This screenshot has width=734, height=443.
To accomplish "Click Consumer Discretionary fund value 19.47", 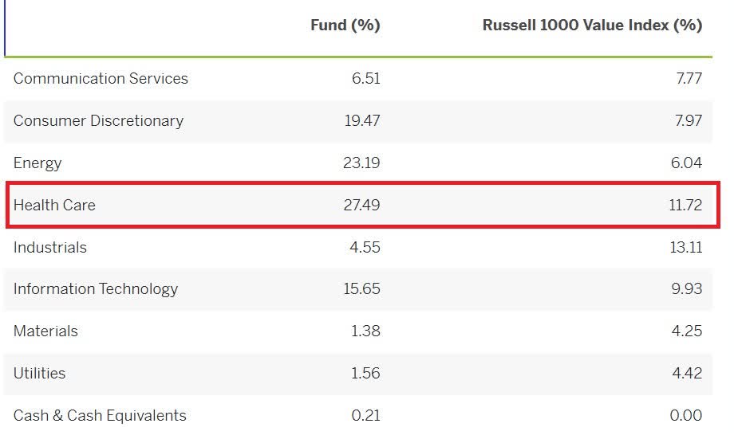I will pos(361,120).
